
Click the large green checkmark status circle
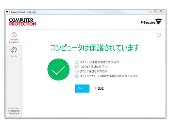pos(58,69)
